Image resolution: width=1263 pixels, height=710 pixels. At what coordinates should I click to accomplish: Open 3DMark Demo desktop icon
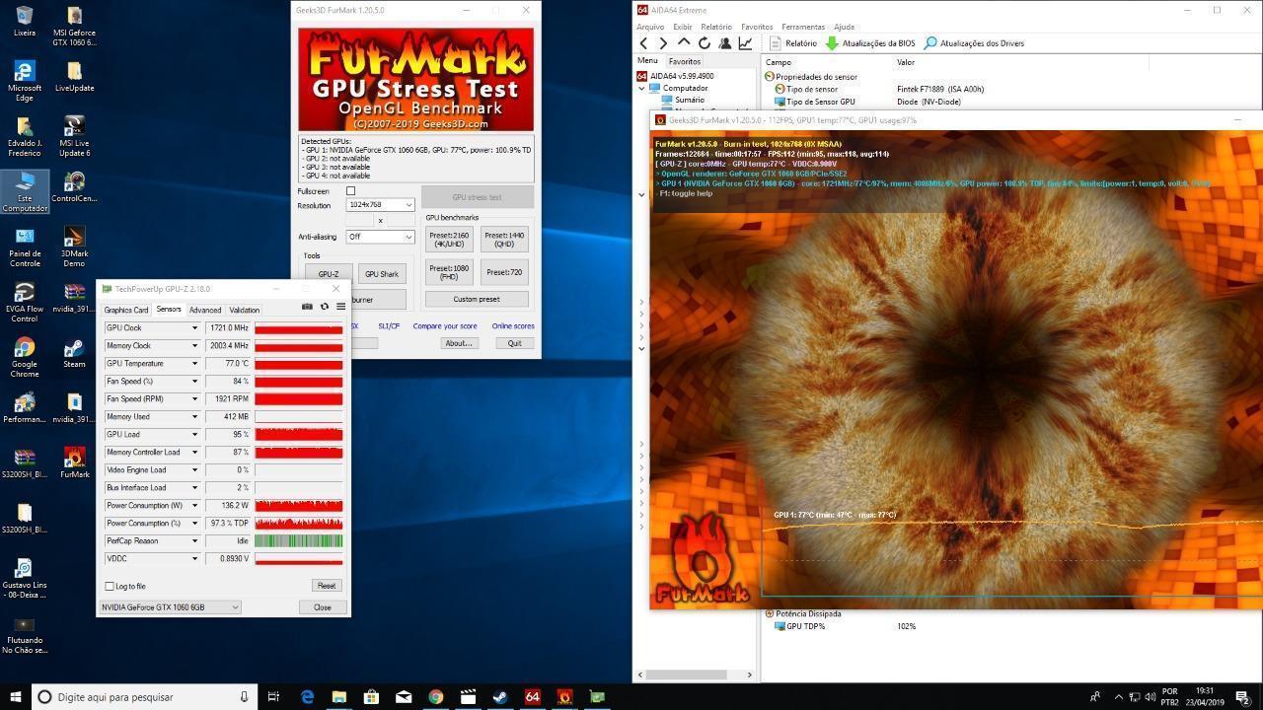click(x=74, y=246)
